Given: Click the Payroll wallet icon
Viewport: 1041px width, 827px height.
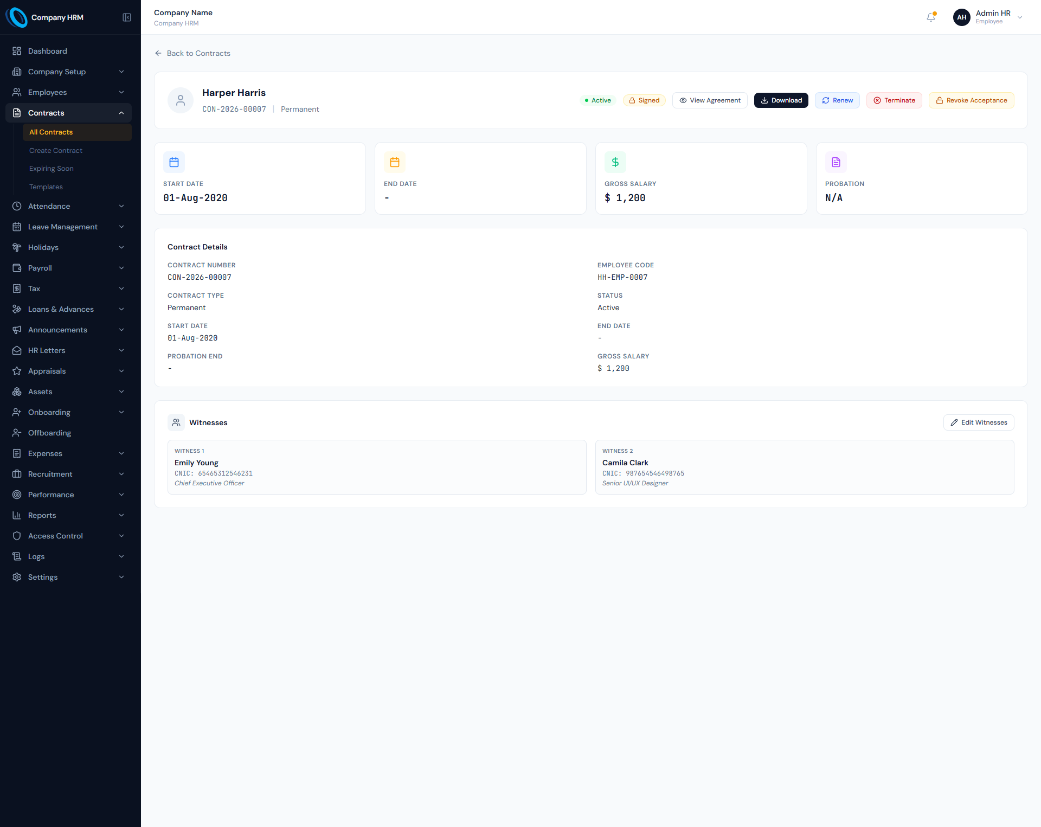Looking at the screenshot, I should [17, 268].
